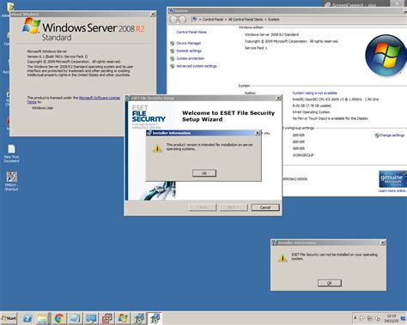This screenshot has width=407, height=325.
Task: Click warning icon in 'can not be installed' dialog
Action: point(282,258)
